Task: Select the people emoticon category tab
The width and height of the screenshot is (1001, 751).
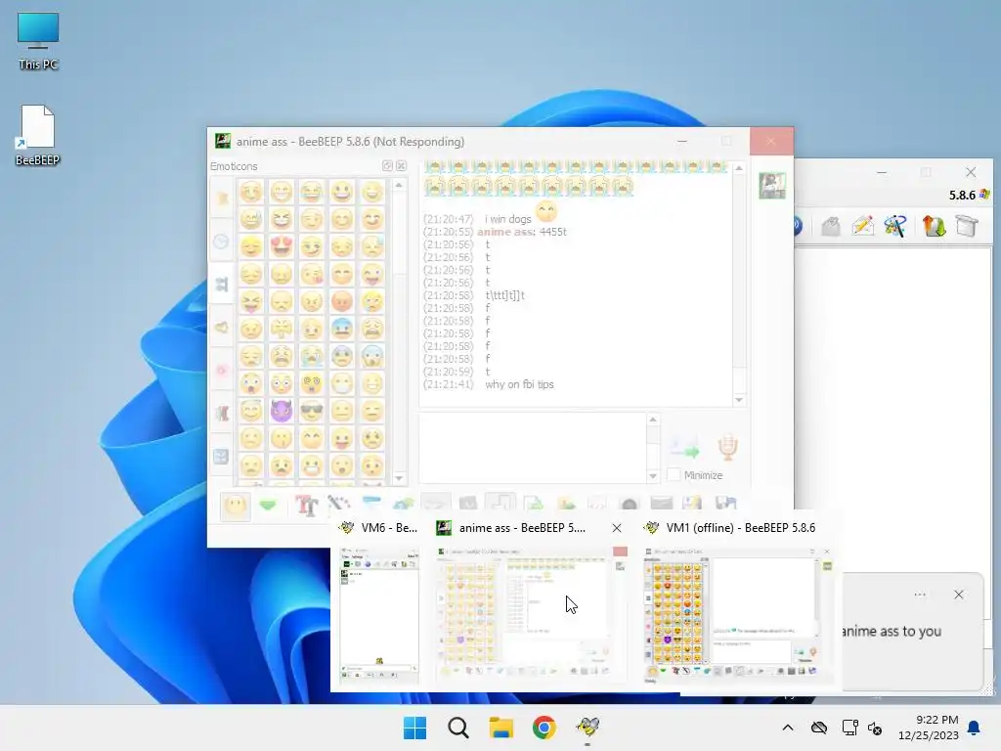Action: point(222,285)
